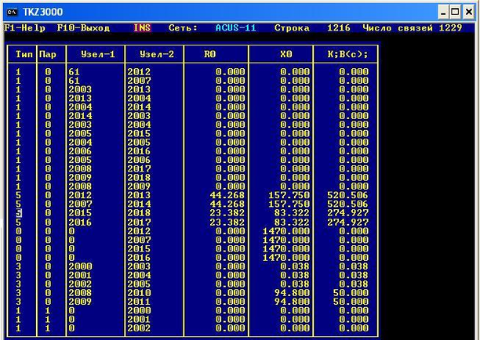Click the row number 1216

pos(339,28)
